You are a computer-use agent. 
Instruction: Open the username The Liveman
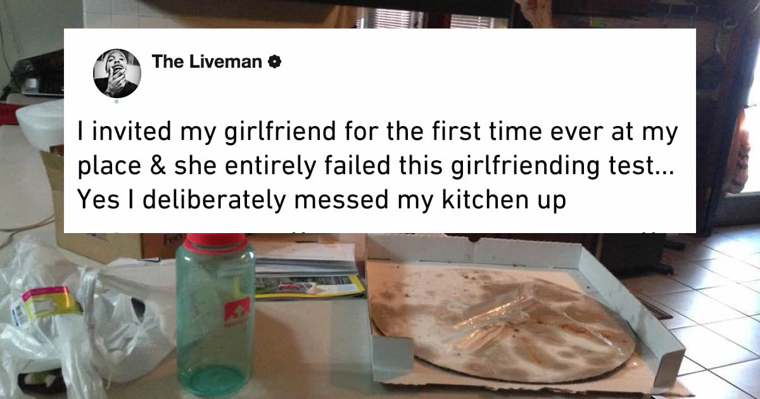tap(208, 62)
